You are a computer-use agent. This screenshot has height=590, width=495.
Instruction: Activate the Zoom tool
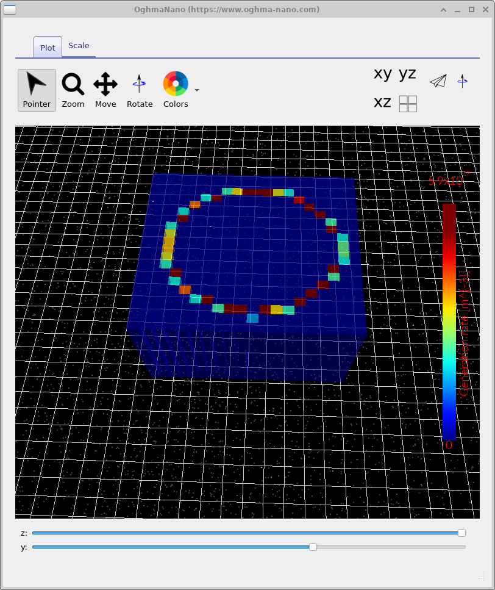point(73,90)
